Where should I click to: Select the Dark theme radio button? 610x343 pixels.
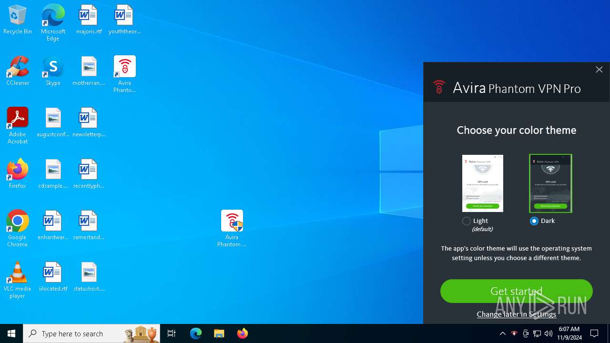(x=534, y=221)
